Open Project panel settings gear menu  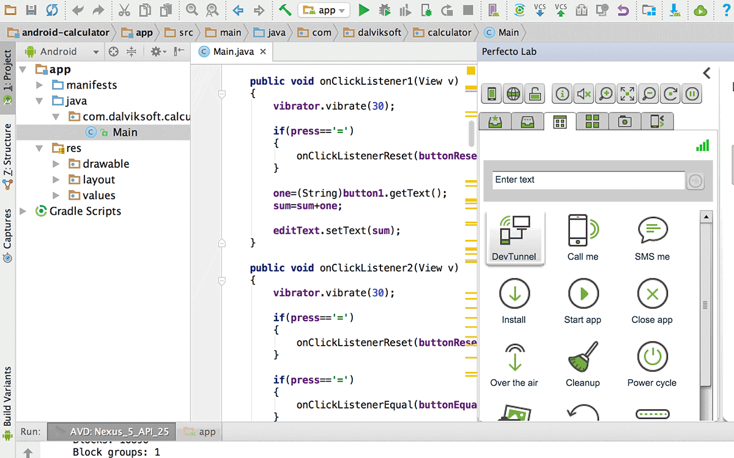[x=158, y=51]
